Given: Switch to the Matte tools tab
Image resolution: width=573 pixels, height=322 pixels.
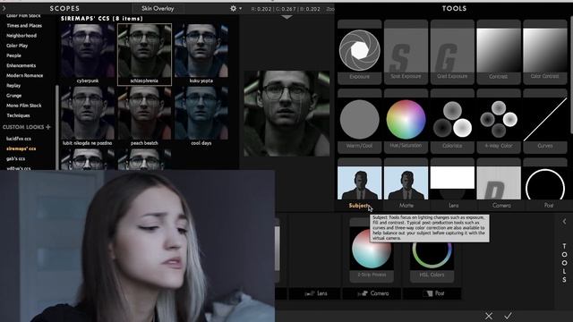Looking at the screenshot, I should click(406, 206).
